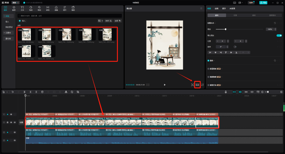This screenshot has height=154, width=285.
Task: Switch to the 调节 tab in properties panel
Action: click(x=224, y=8)
